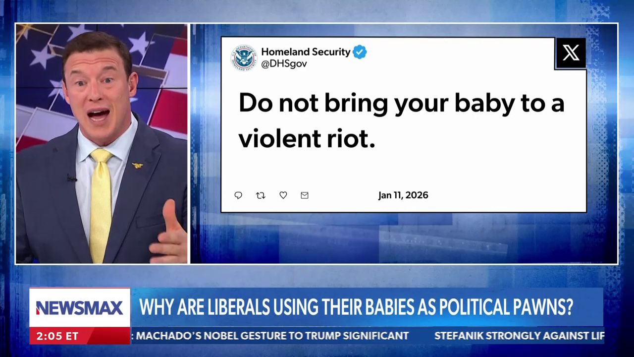The width and height of the screenshot is (634, 357).
Task: Click the tweet text about violent riot
Action: 401,120
